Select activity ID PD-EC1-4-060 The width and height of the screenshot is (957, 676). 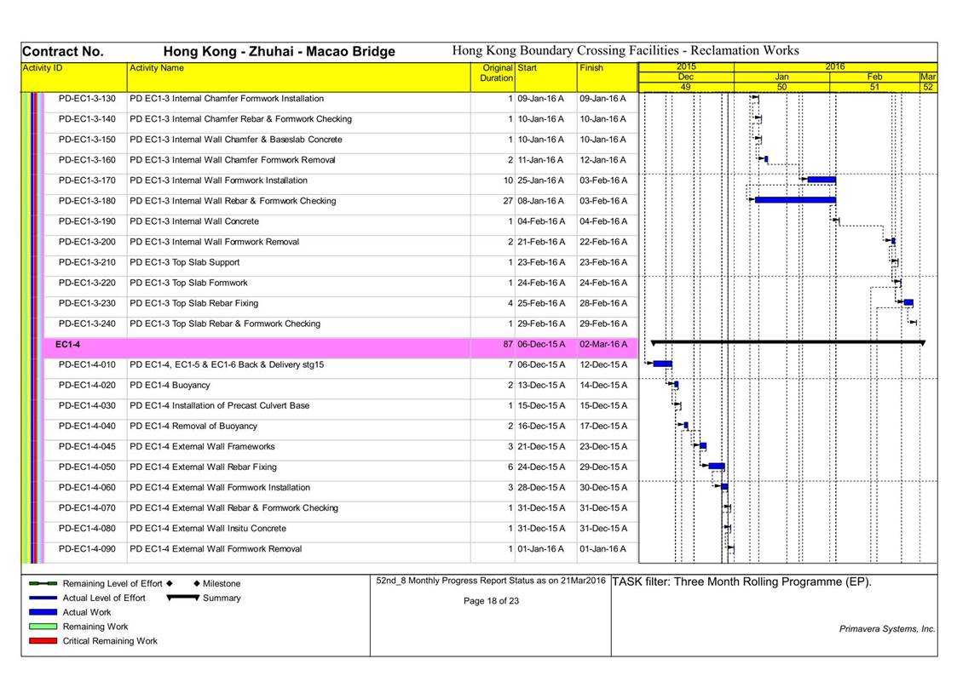[x=87, y=488]
